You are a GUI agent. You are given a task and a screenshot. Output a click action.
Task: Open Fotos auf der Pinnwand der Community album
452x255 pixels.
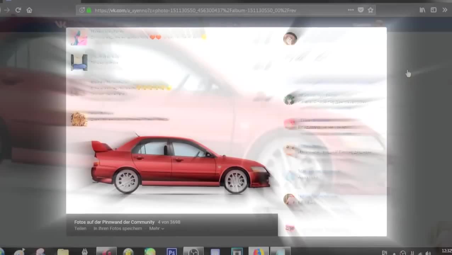[x=114, y=222]
